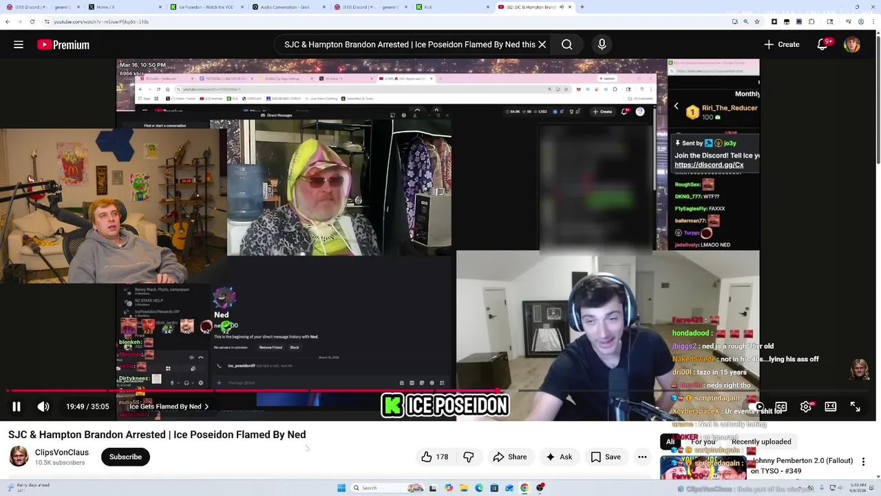Open chapter 'Ice Gets Flamed By Ned'
The image size is (881, 496).
[169, 406]
